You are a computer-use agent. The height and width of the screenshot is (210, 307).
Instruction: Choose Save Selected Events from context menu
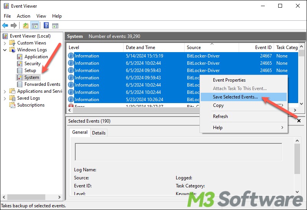pyautogui.click(x=244, y=97)
